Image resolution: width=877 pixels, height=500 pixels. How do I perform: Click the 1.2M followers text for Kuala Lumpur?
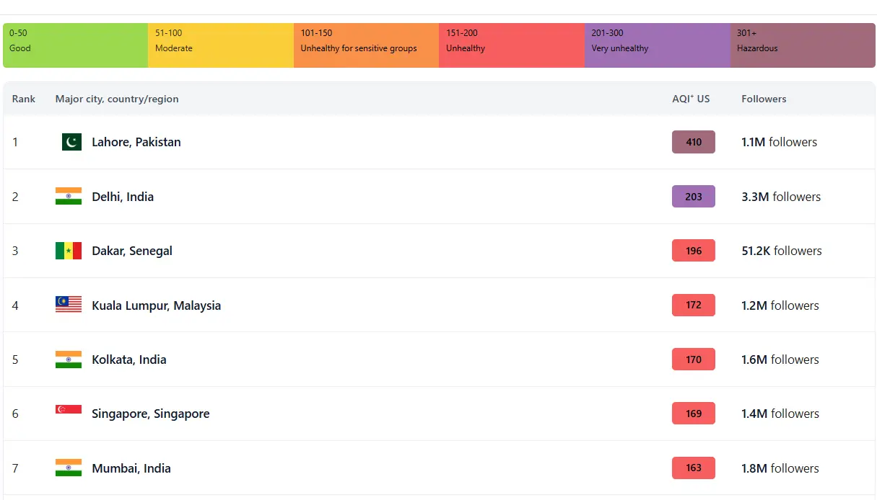coord(780,305)
